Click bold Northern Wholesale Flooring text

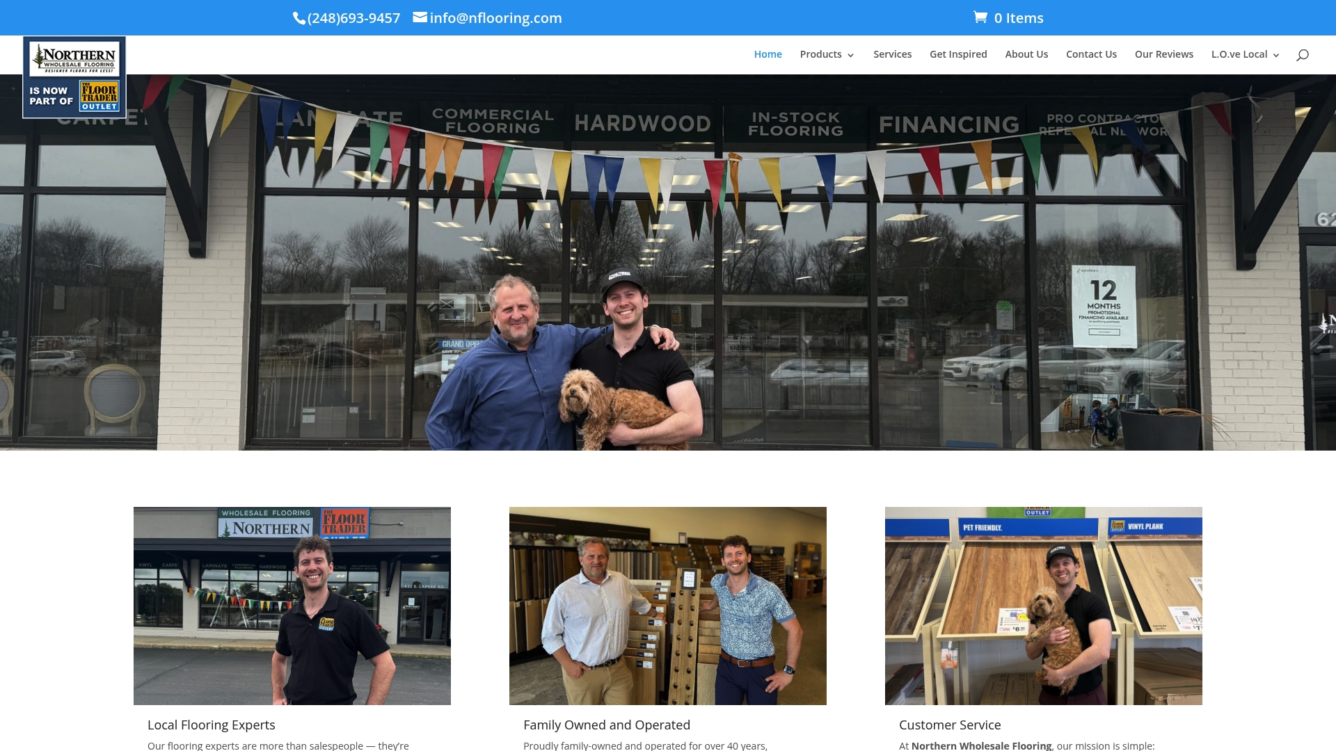[x=981, y=745]
